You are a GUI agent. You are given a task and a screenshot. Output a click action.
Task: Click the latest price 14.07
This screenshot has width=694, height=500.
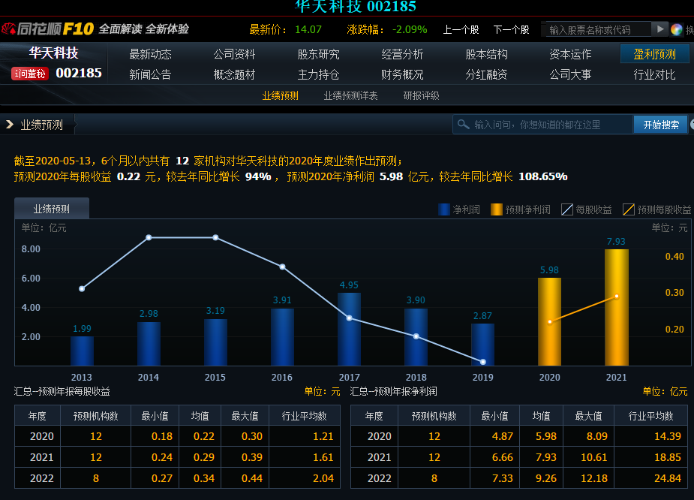(x=308, y=30)
